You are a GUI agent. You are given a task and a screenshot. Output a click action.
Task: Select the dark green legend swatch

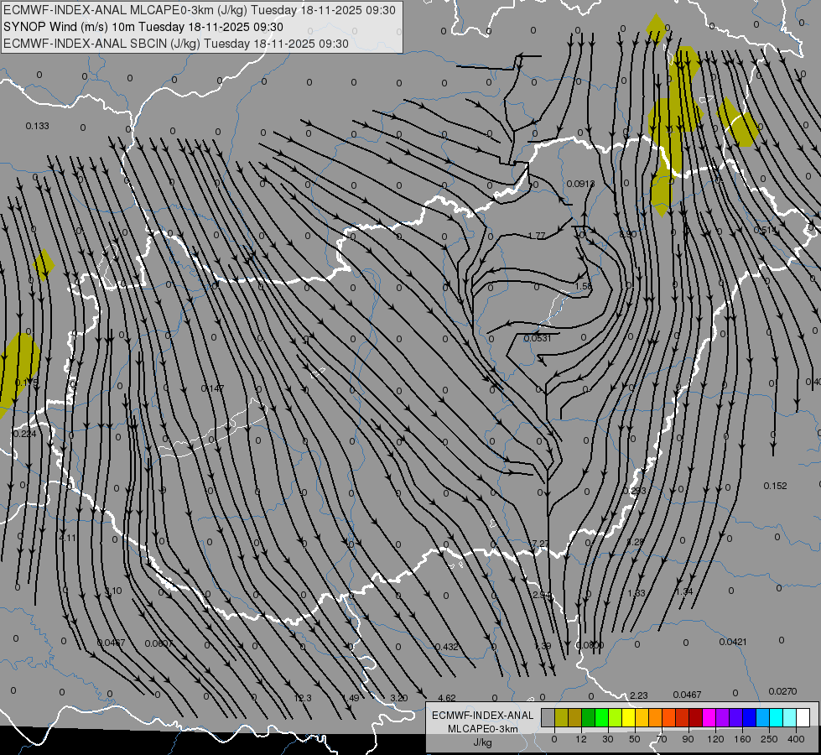pos(588,717)
